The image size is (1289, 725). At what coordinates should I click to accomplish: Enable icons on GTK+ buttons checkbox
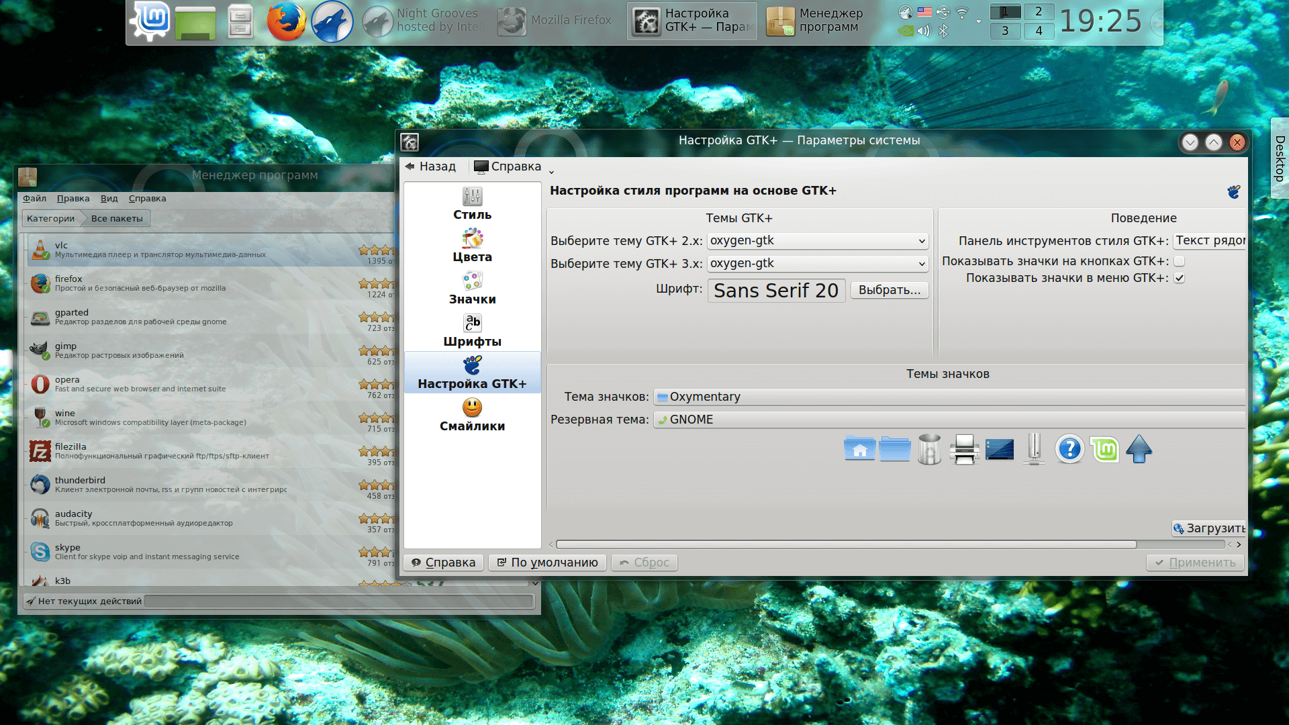coord(1180,261)
